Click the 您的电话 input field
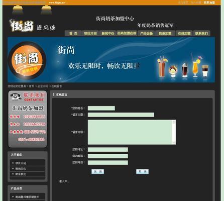This screenshot has height=201, width=224. click(108, 163)
